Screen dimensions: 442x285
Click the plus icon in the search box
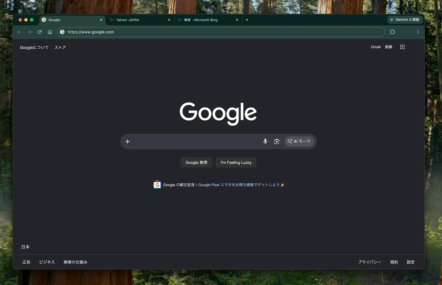coord(128,142)
